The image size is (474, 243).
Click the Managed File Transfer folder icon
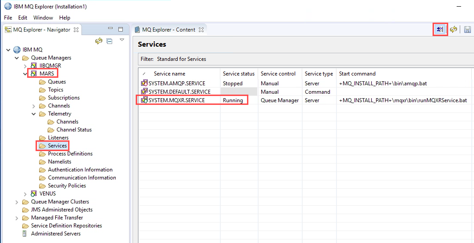coord(25,218)
